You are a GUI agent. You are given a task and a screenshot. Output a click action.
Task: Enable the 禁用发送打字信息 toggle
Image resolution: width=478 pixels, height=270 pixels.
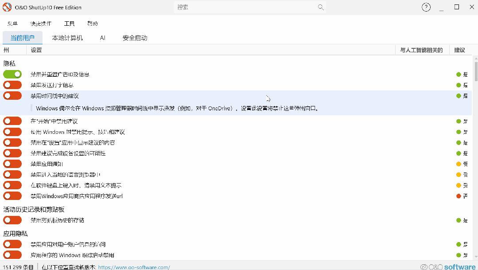(12, 85)
